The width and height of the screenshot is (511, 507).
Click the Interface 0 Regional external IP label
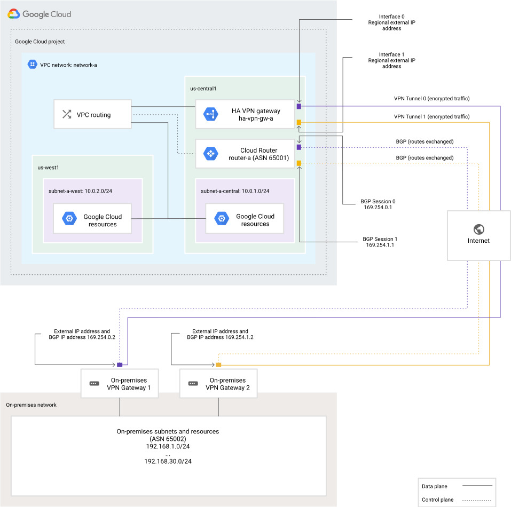click(392, 22)
